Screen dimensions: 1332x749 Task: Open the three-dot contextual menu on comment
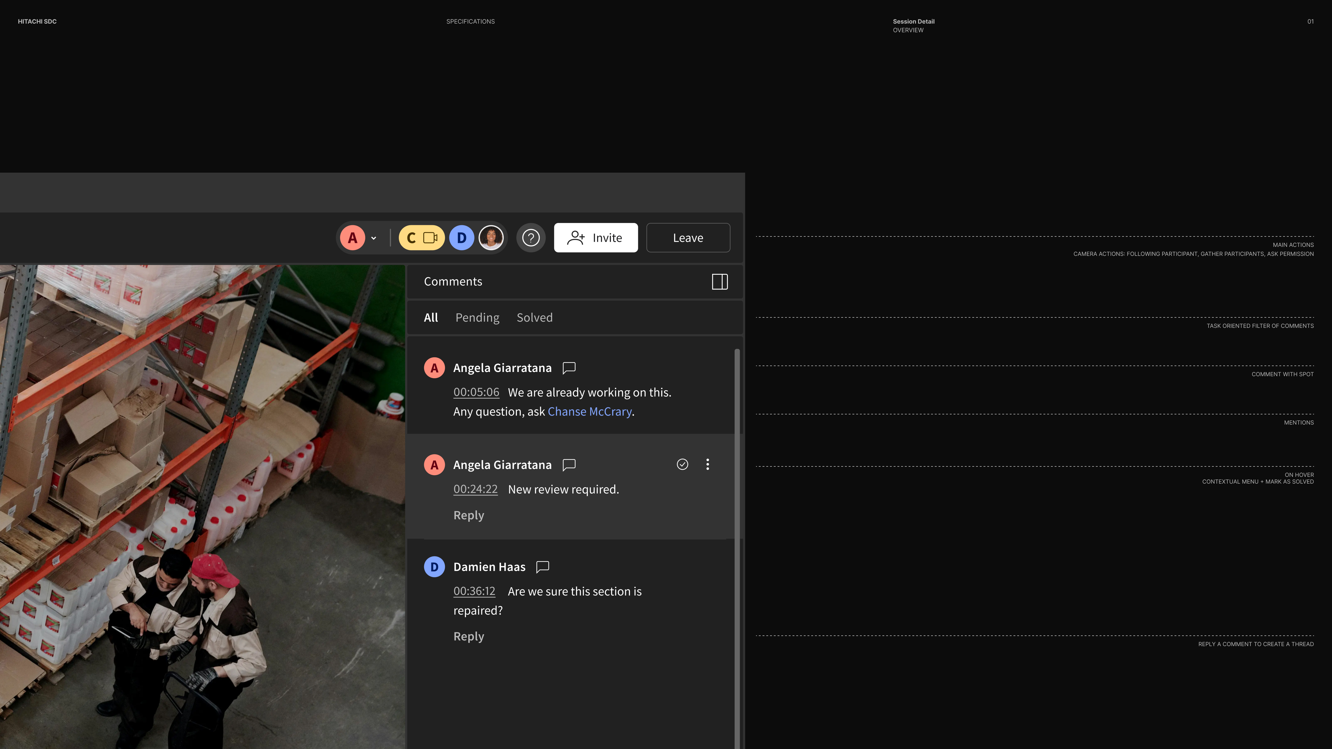pyautogui.click(x=707, y=464)
